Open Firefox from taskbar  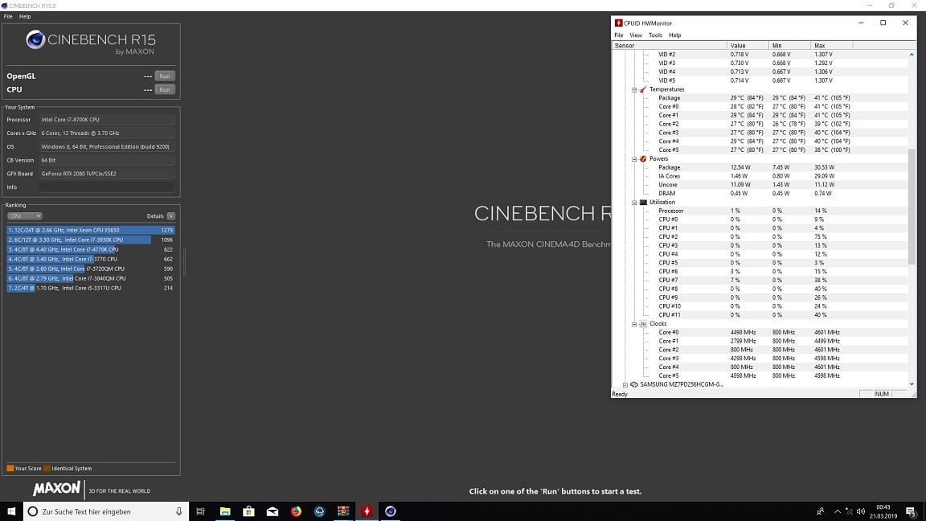[x=296, y=511]
